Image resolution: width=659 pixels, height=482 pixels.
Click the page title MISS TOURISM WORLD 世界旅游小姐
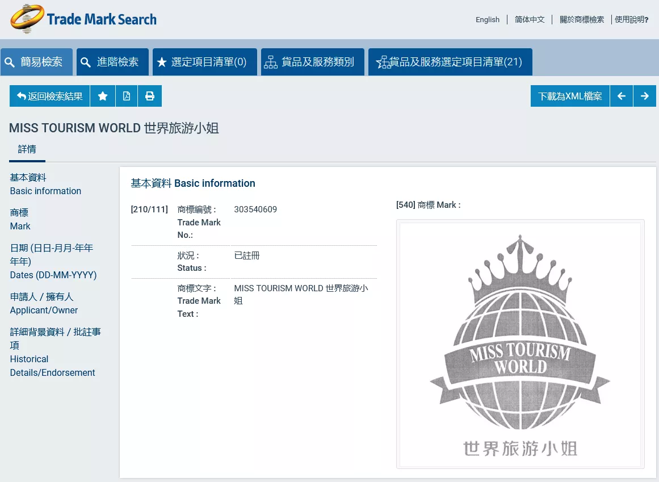pyautogui.click(x=114, y=128)
